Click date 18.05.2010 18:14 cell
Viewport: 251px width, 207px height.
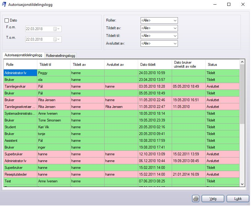155,113
